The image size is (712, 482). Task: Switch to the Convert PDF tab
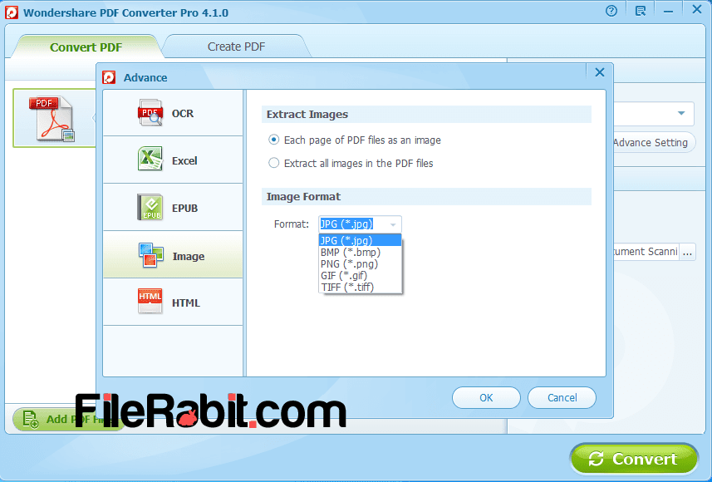(x=86, y=47)
